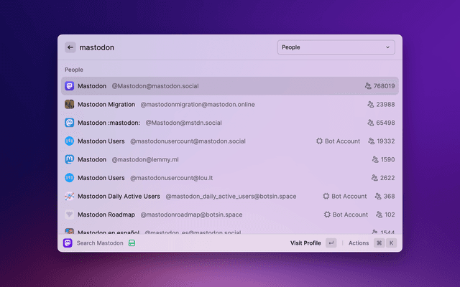Click the Mastodon Daily Active Users avatar
Image resolution: width=460 pixels, height=287 pixels.
click(x=70, y=196)
